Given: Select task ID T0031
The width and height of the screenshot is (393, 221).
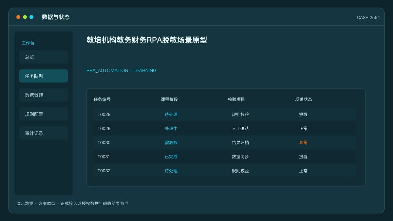Looking at the screenshot, I should (104, 157).
